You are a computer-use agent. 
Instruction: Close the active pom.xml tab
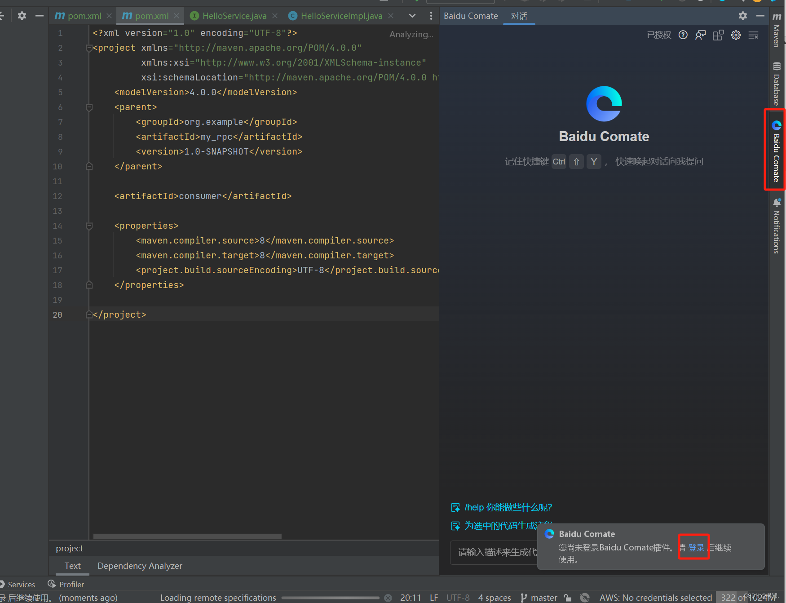(177, 16)
